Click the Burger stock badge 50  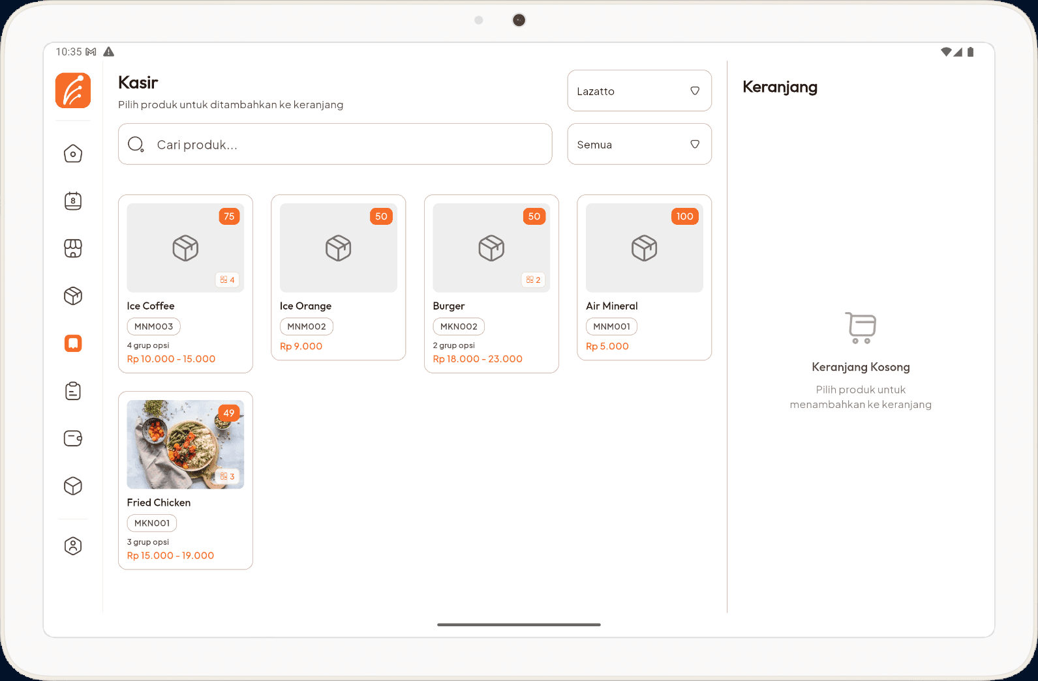coord(534,216)
